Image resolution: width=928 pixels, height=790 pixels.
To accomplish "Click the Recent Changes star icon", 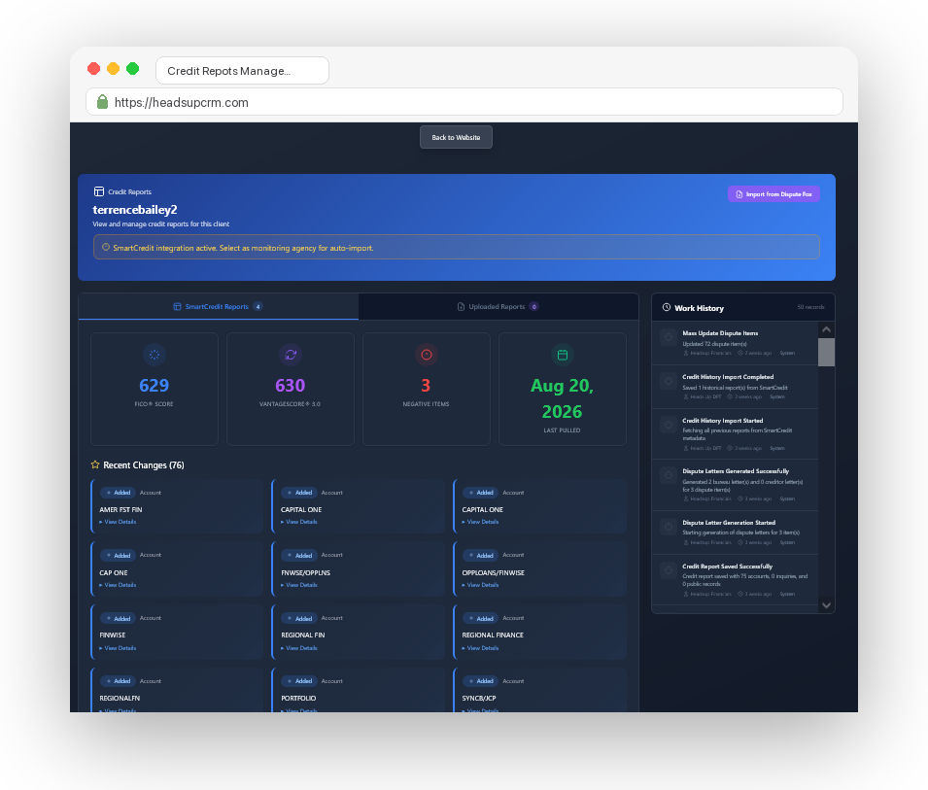I will [x=95, y=464].
